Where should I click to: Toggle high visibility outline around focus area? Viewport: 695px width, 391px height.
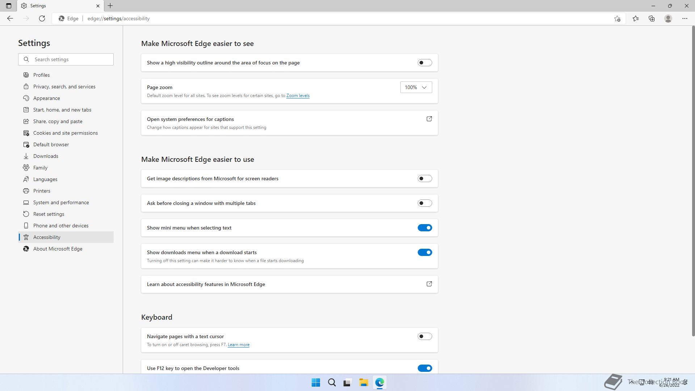coord(425,63)
